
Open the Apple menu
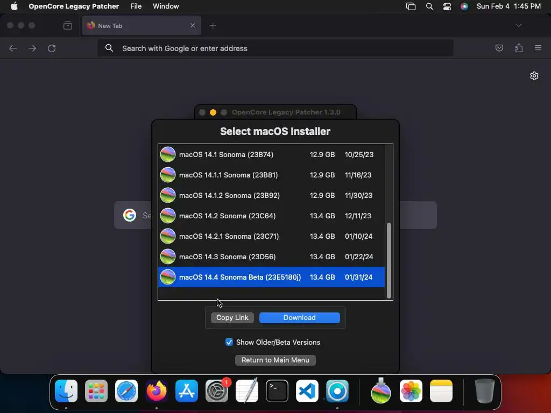[14, 6]
